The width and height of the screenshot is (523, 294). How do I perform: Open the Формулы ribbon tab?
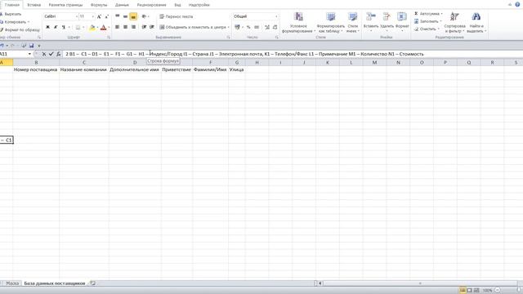(x=99, y=5)
